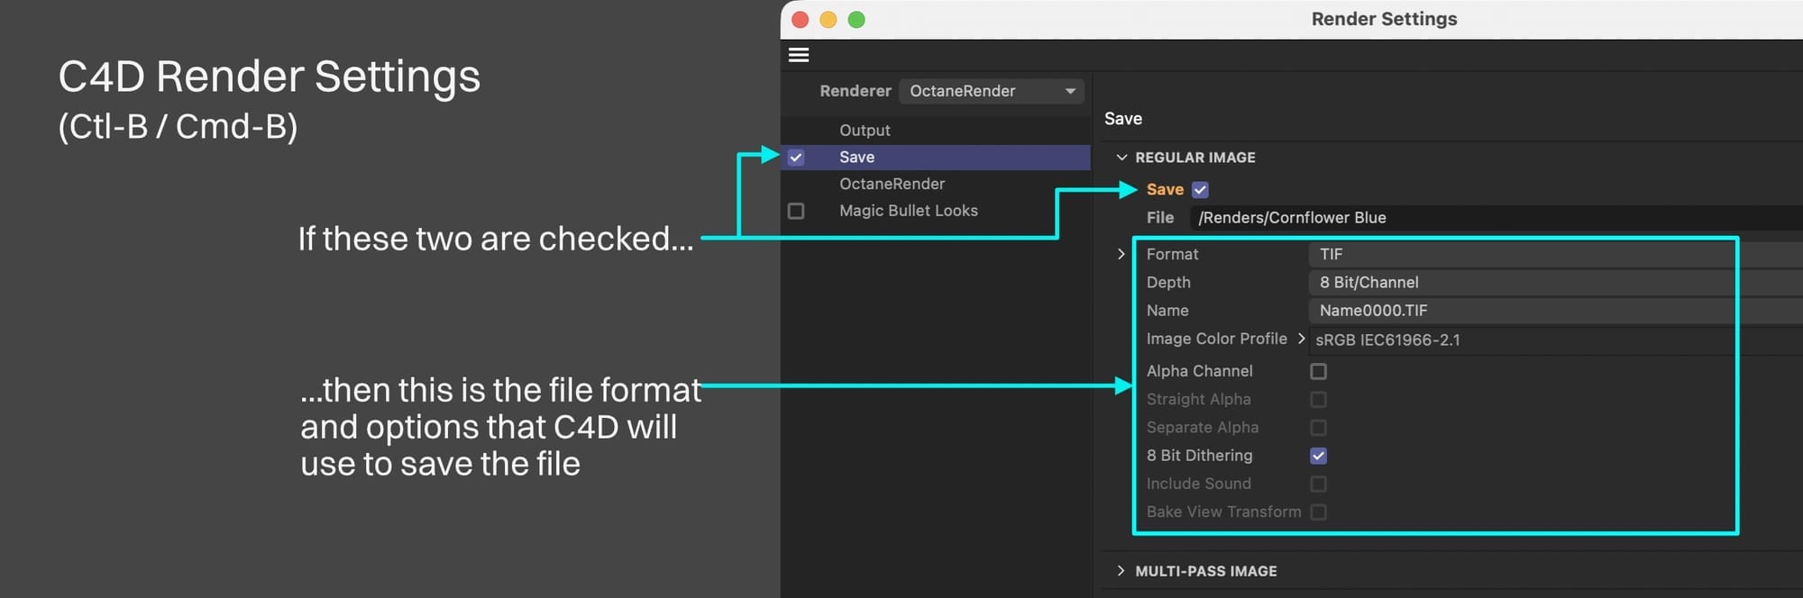The image size is (1803, 598).
Task: Click the Image Color Profile label
Action: tap(1216, 339)
